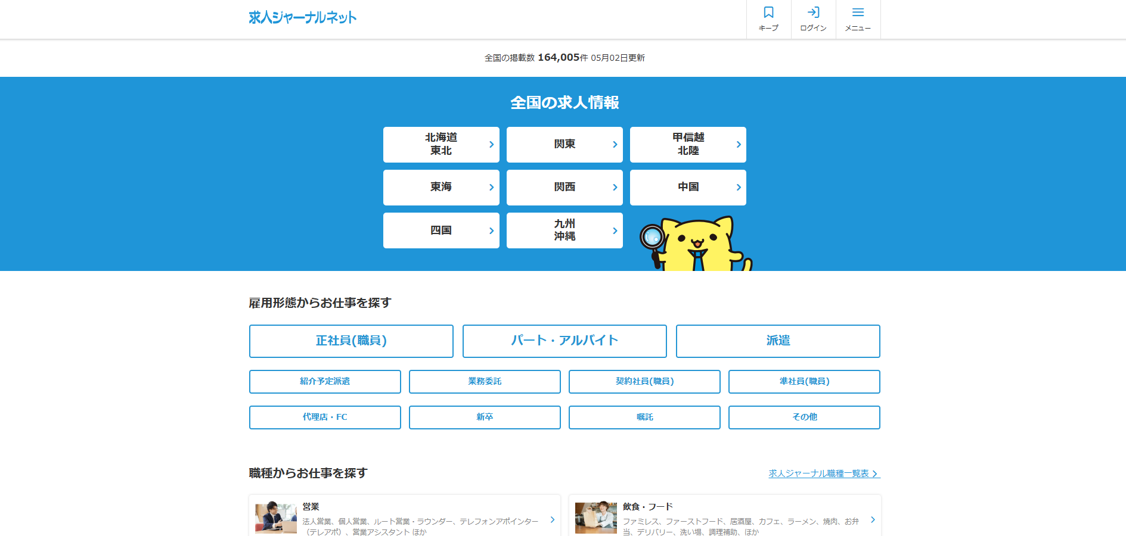
Task: Open the 求人ジャーナル職種一覧表 link
Action: click(x=823, y=474)
